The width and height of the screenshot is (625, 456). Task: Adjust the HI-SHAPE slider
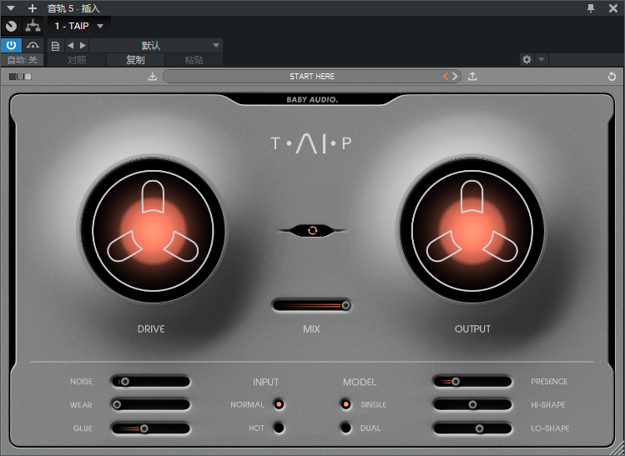pyautogui.click(x=472, y=404)
